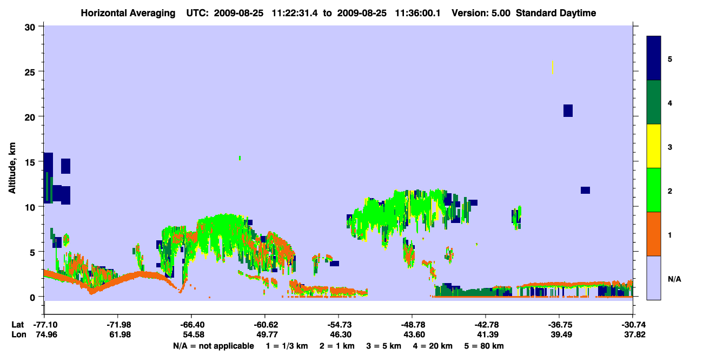This screenshot has height=361, width=703.
Task: Click the 'Lat' row label
Action: pos(18,325)
